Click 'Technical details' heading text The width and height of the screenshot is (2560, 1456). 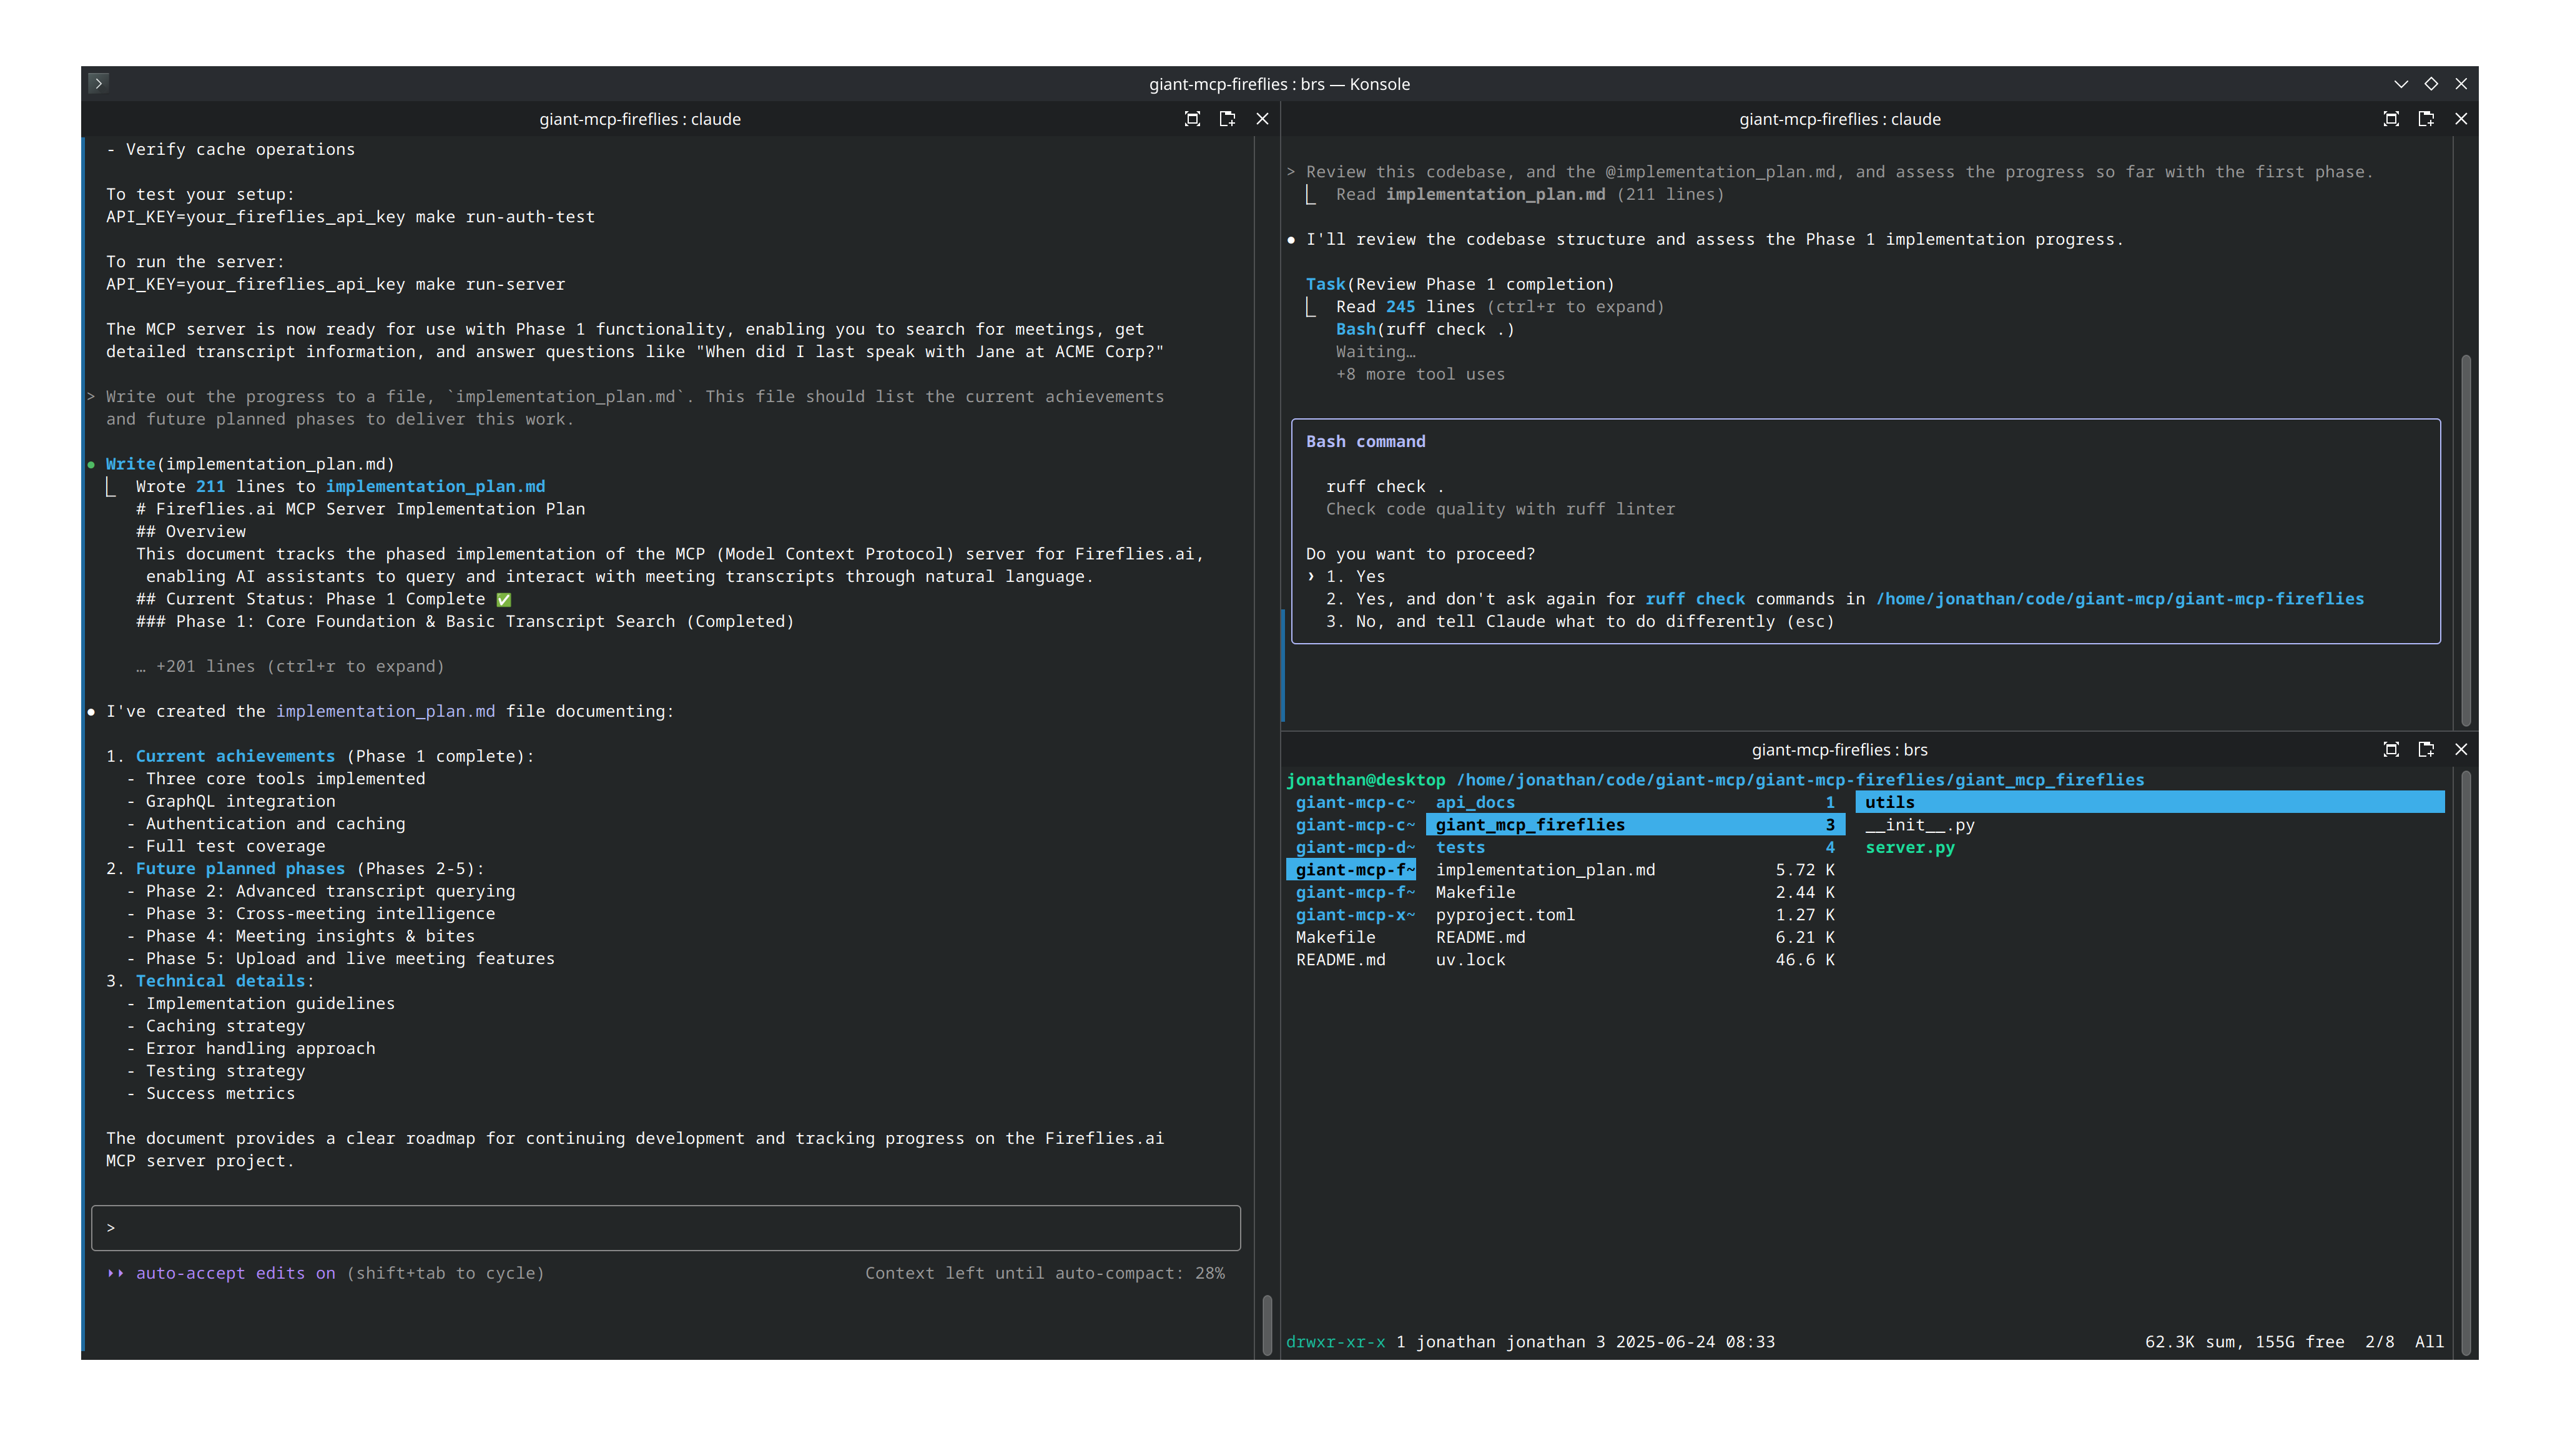(220, 981)
